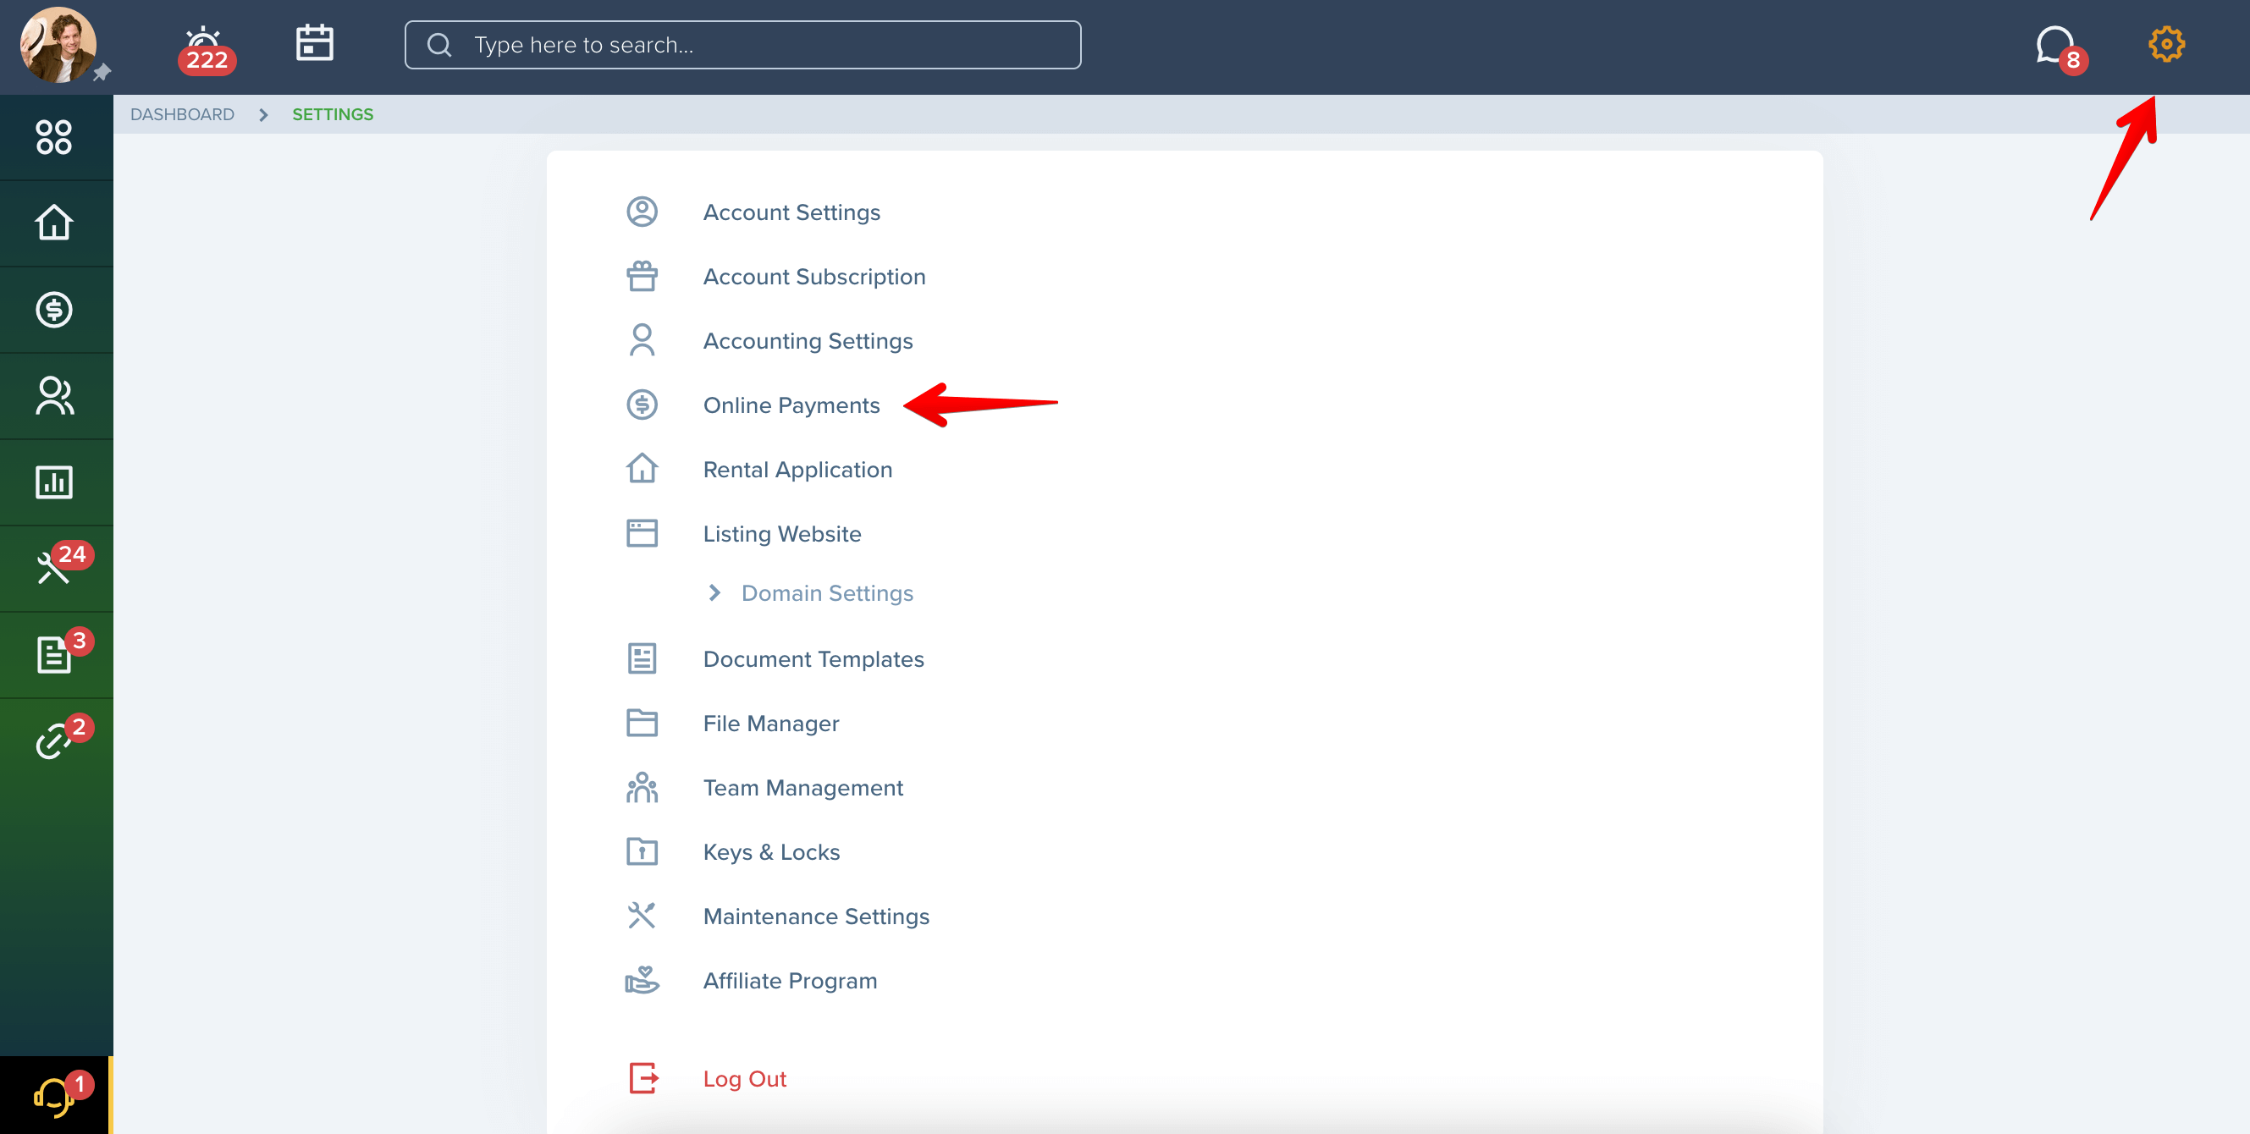Click the gift box icon for Account Subscription
The image size is (2250, 1134).
(x=642, y=276)
